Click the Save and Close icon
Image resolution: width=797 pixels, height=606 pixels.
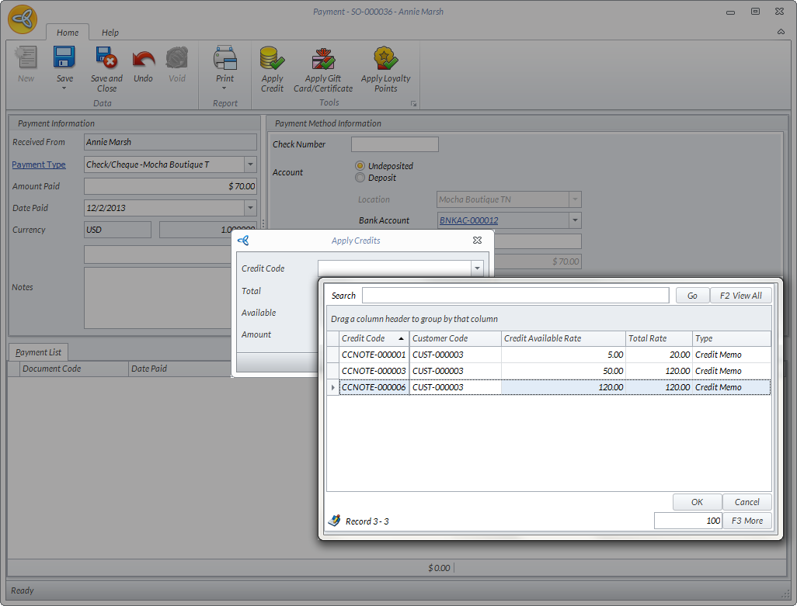(x=106, y=59)
